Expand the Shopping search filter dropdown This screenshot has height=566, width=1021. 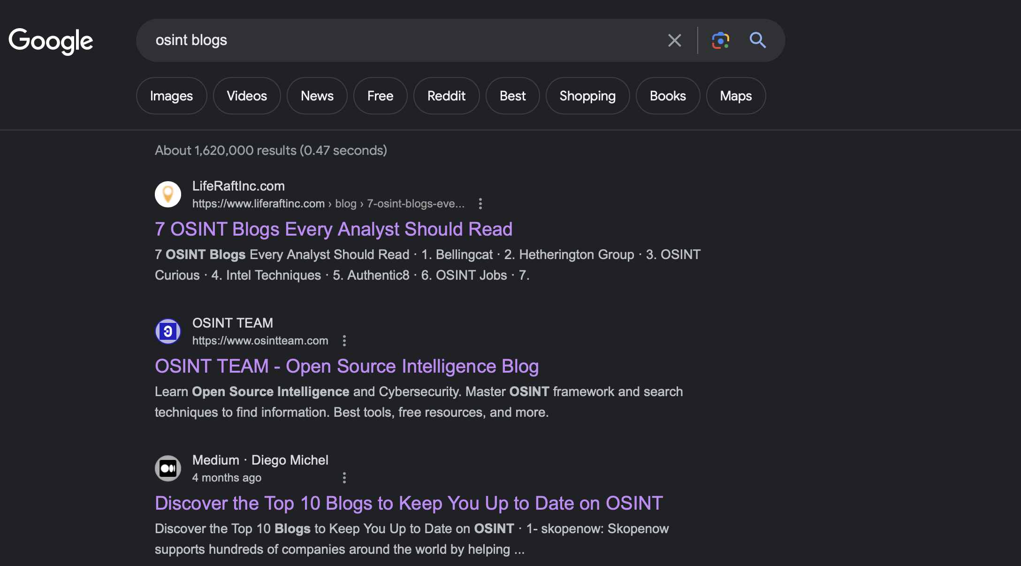coord(587,95)
